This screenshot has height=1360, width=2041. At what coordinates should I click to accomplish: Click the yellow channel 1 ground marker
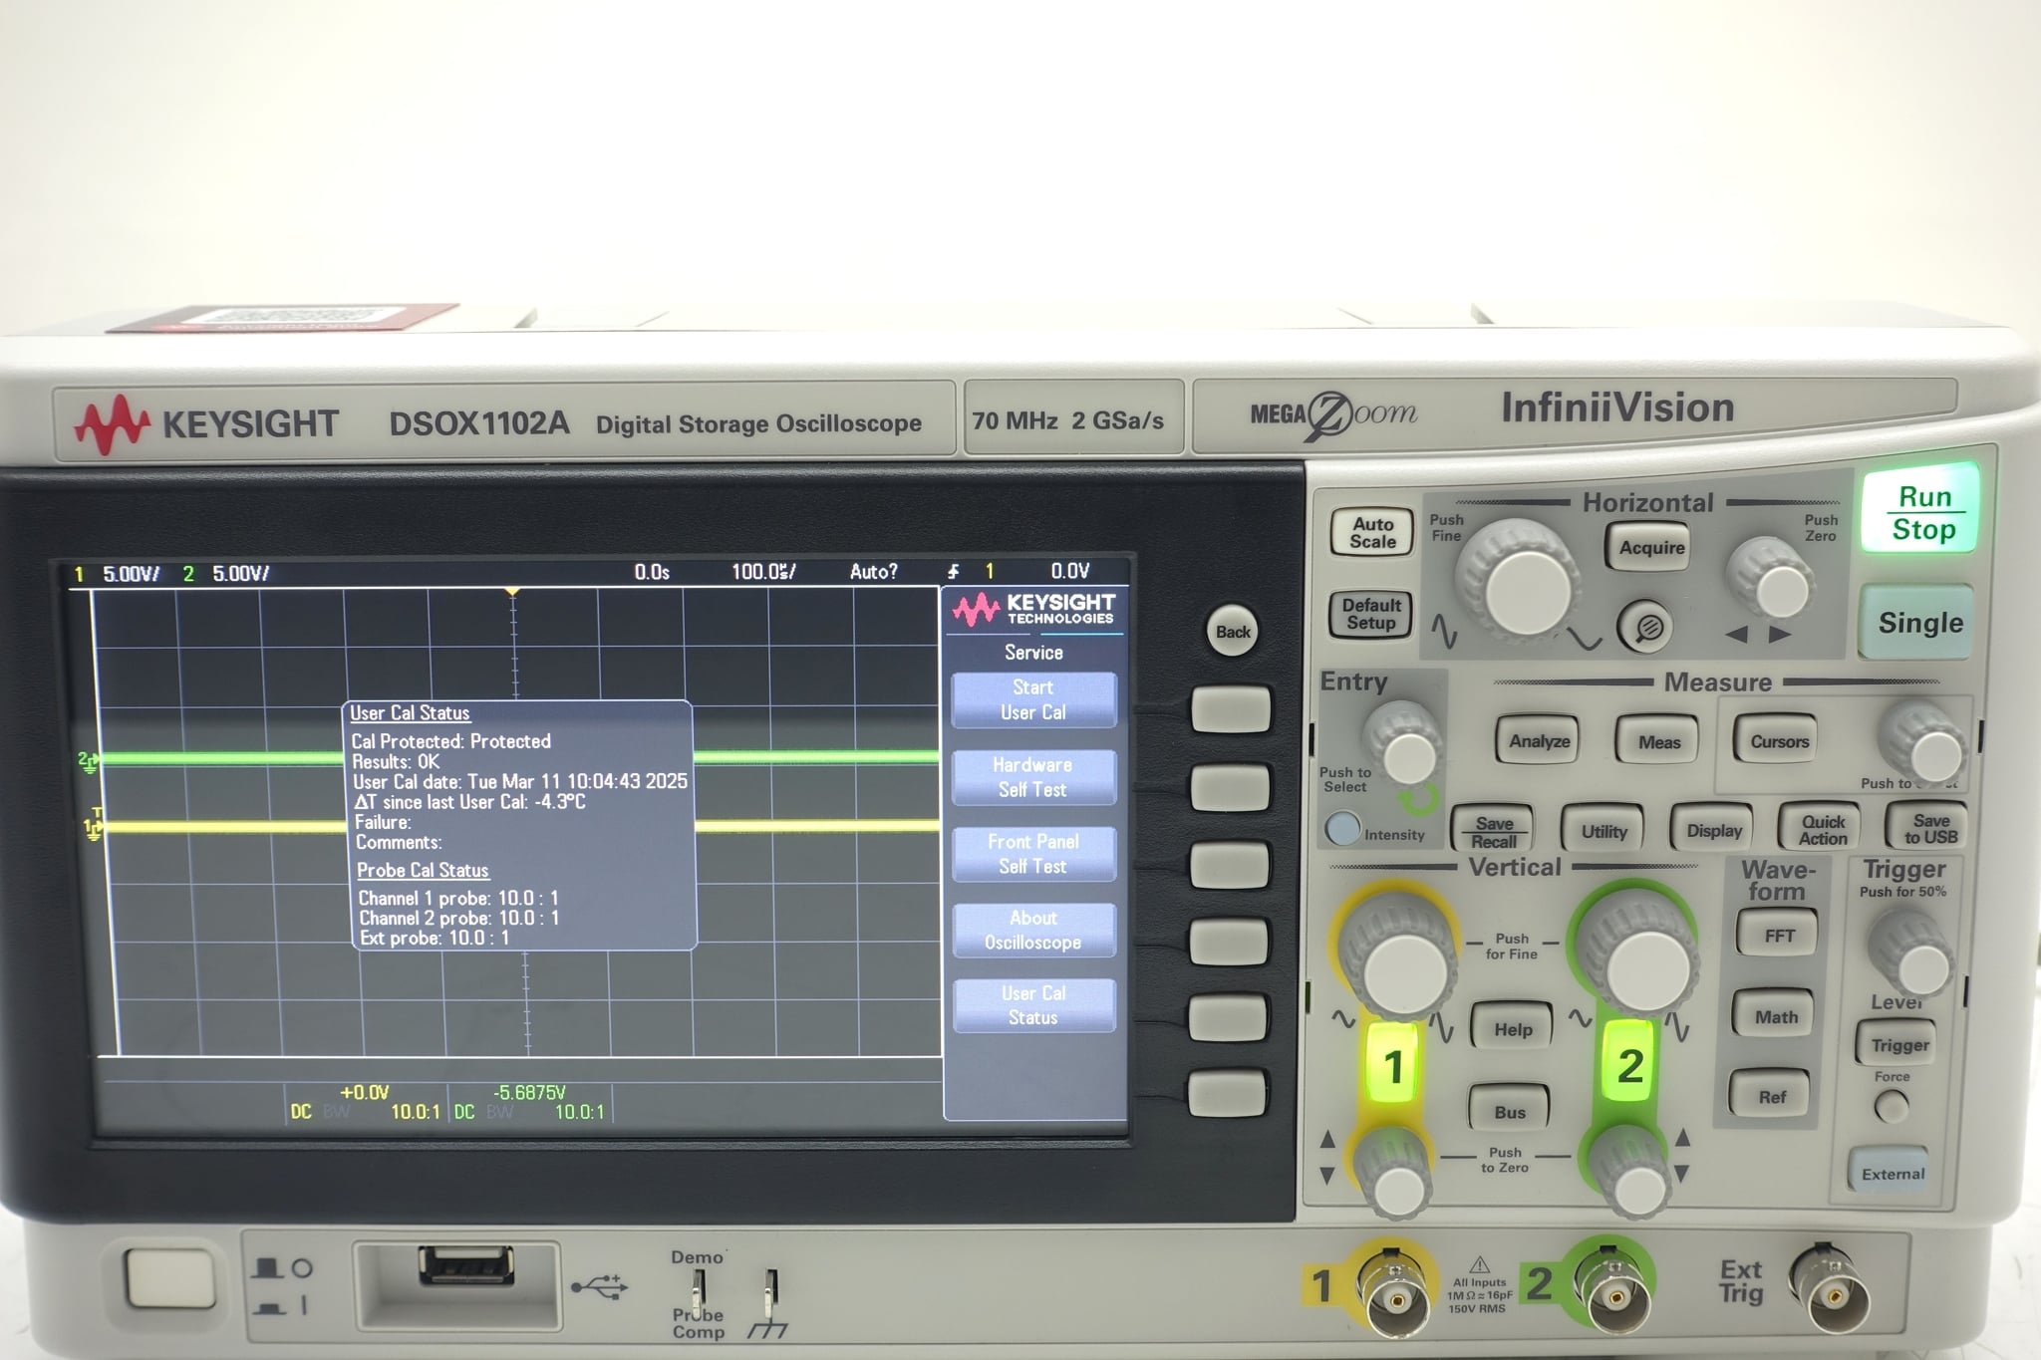pyautogui.click(x=93, y=827)
